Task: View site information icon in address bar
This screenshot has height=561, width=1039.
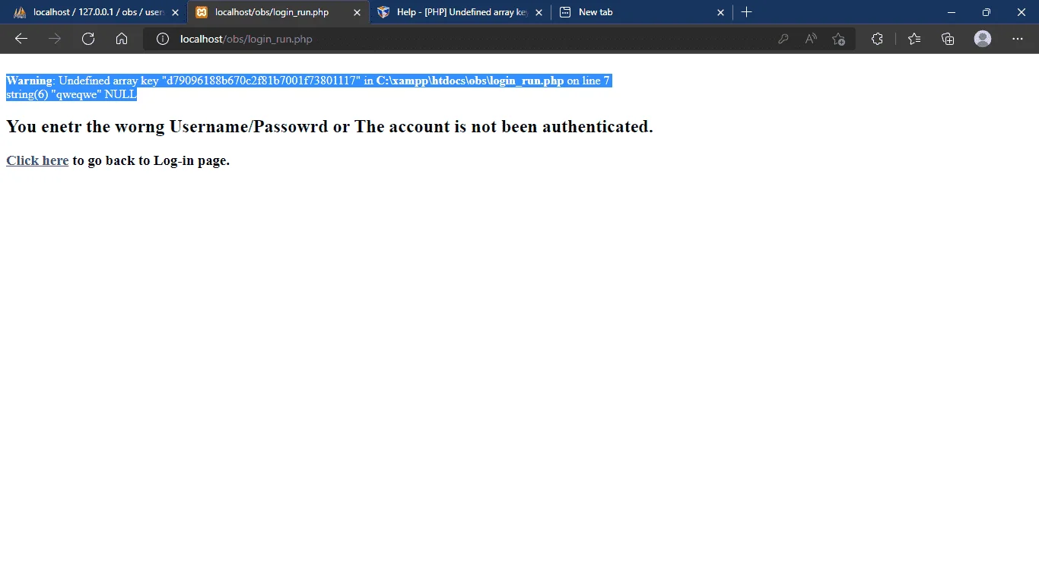Action: click(x=162, y=39)
